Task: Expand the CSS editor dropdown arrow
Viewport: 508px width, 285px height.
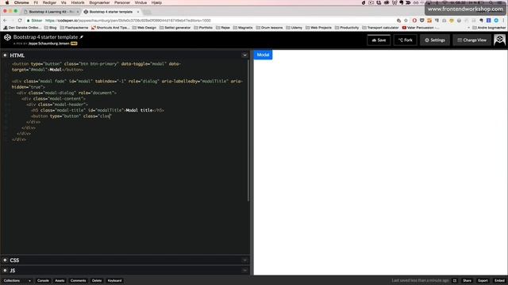Action: point(244,260)
